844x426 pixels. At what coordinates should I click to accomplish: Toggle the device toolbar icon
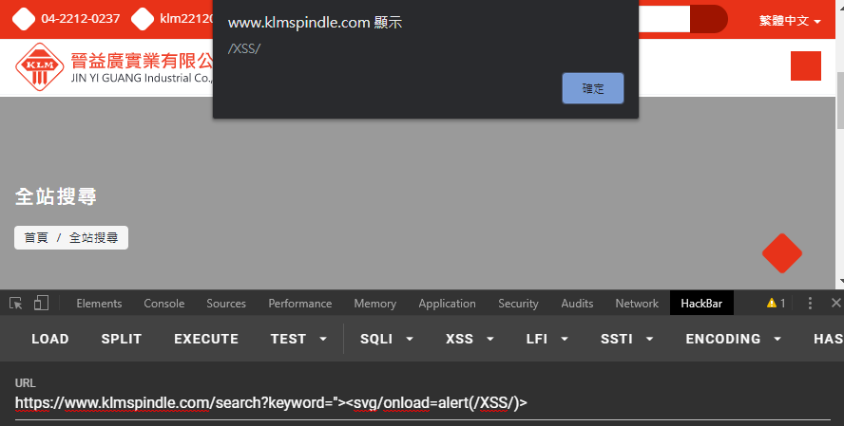tap(42, 304)
